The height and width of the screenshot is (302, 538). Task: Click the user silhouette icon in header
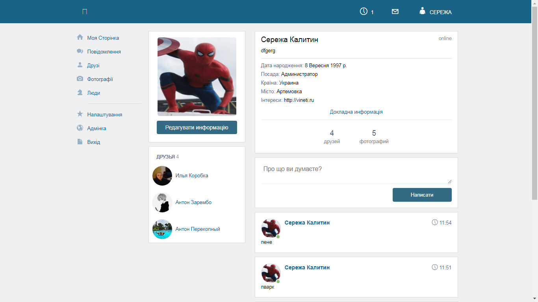point(423,11)
